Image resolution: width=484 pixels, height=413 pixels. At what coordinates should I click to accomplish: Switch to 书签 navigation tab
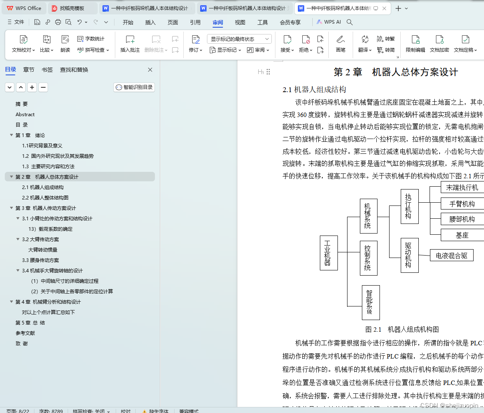(47, 70)
